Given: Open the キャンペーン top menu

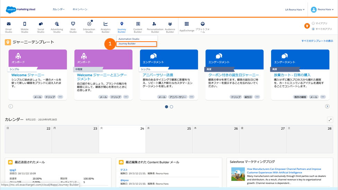Looking at the screenshot, I should click(x=80, y=9).
